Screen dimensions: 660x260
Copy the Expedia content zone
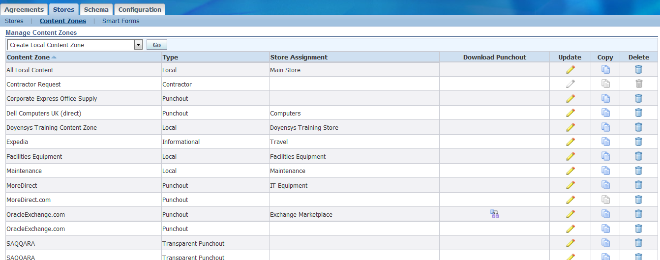(605, 142)
